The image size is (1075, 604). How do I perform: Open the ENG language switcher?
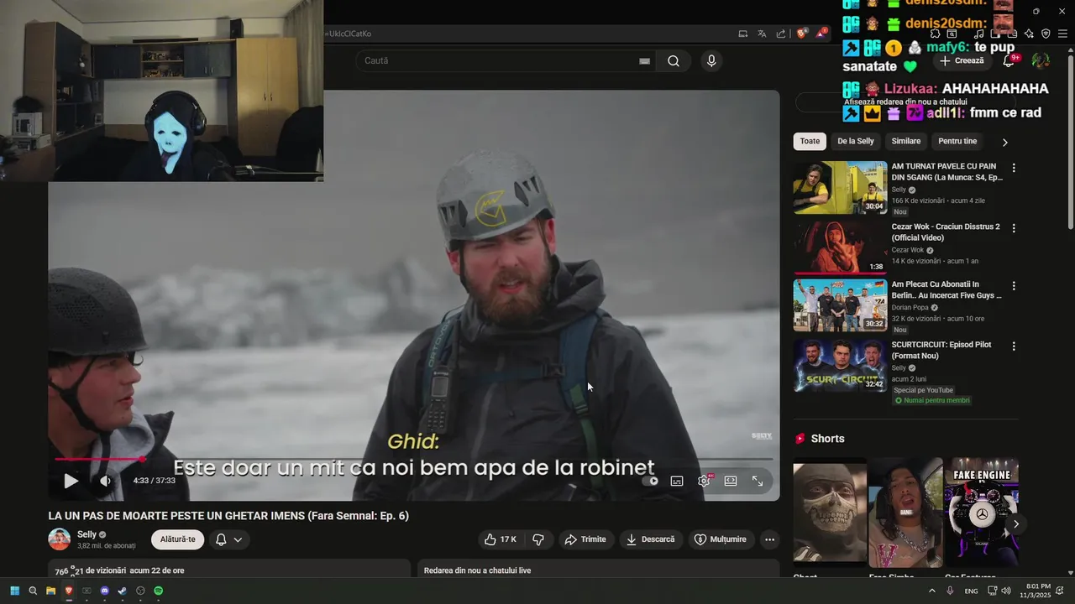tap(971, 591)
